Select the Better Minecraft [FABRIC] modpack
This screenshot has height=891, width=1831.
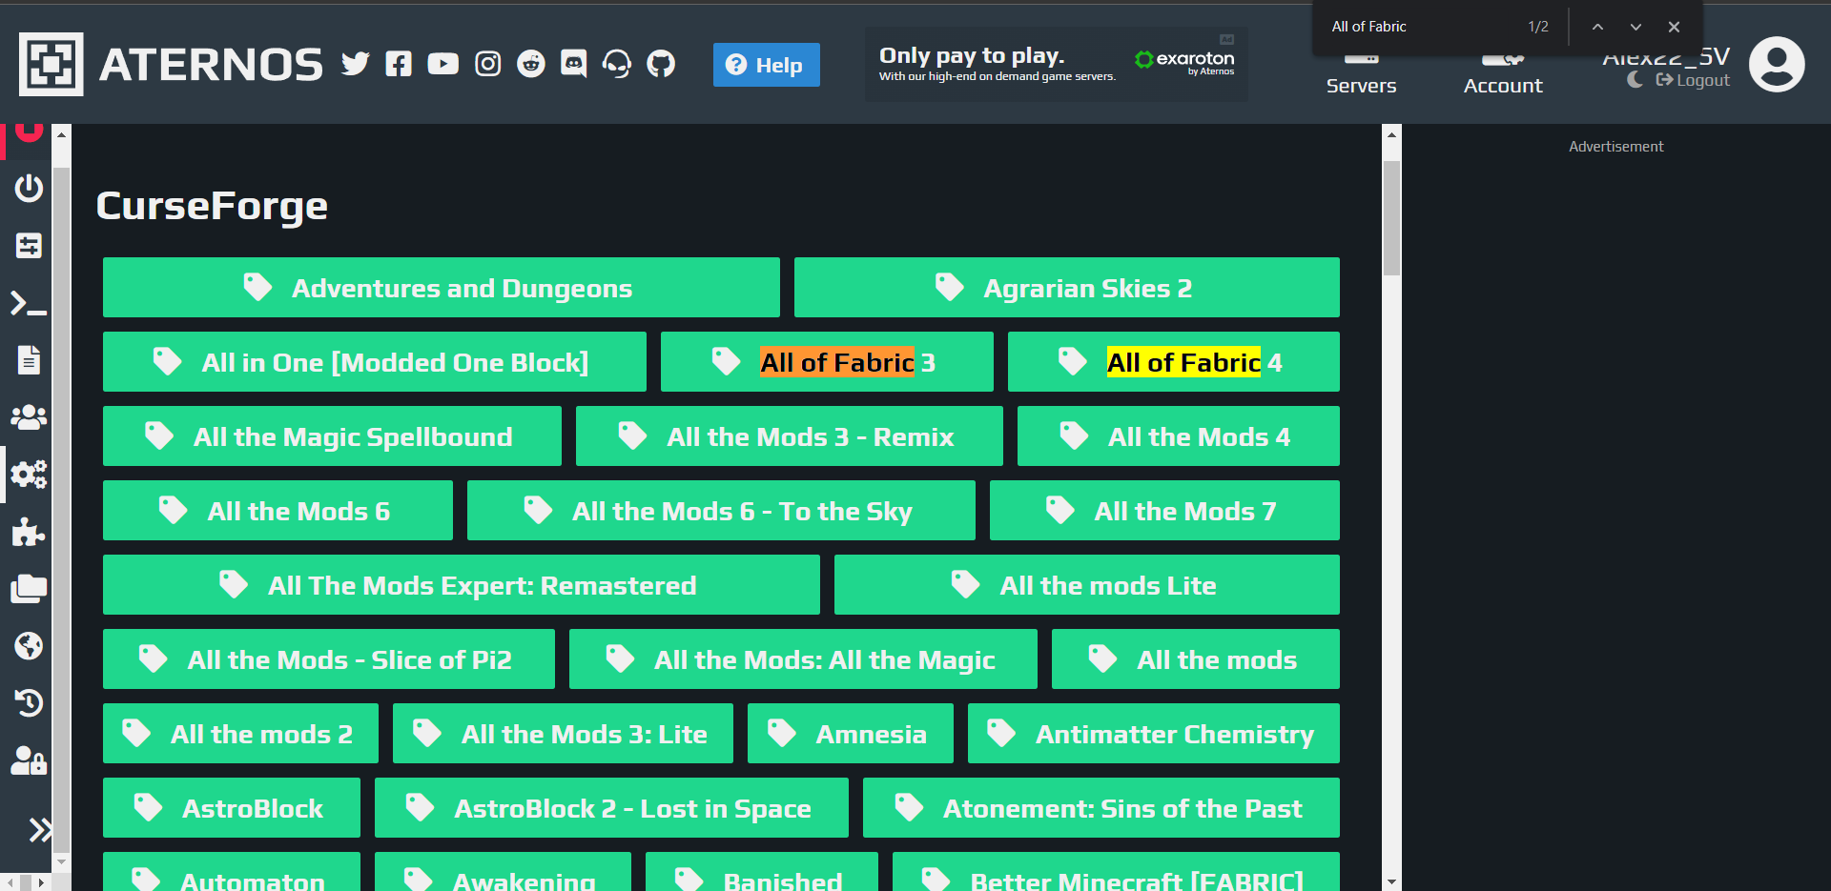pos(1116,872)
